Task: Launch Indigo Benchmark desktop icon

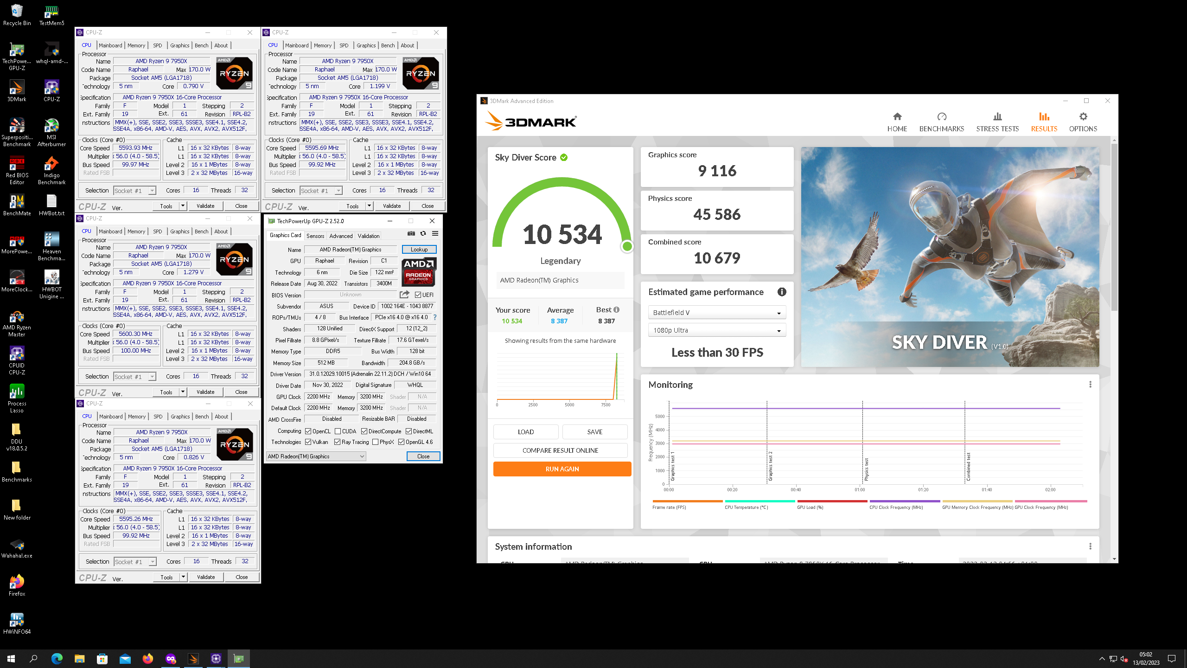Action: click(51, 171)
